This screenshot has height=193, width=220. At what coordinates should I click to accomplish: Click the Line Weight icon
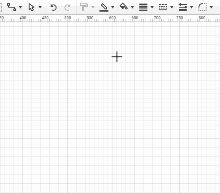(143, 7)
